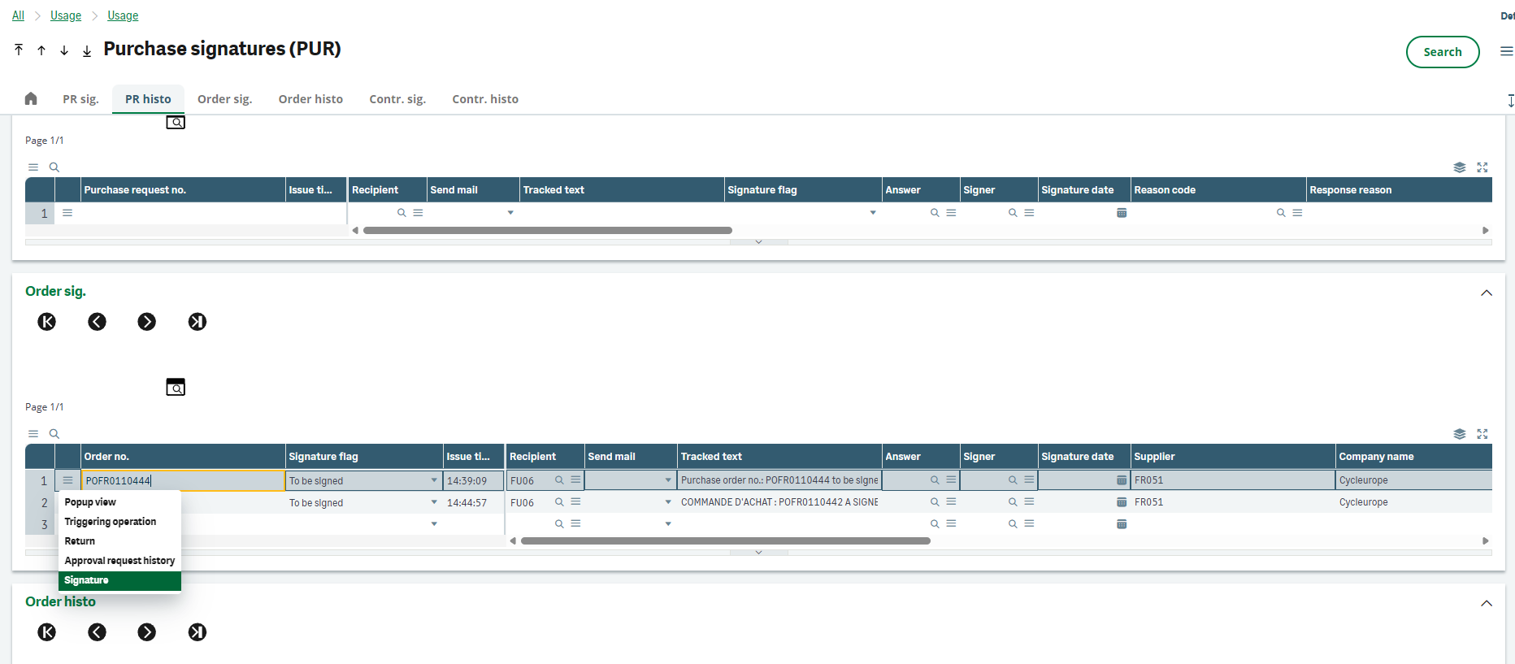Open Signature flag dropdown in row 3
Screen dimensions: 1515x664
434,524
